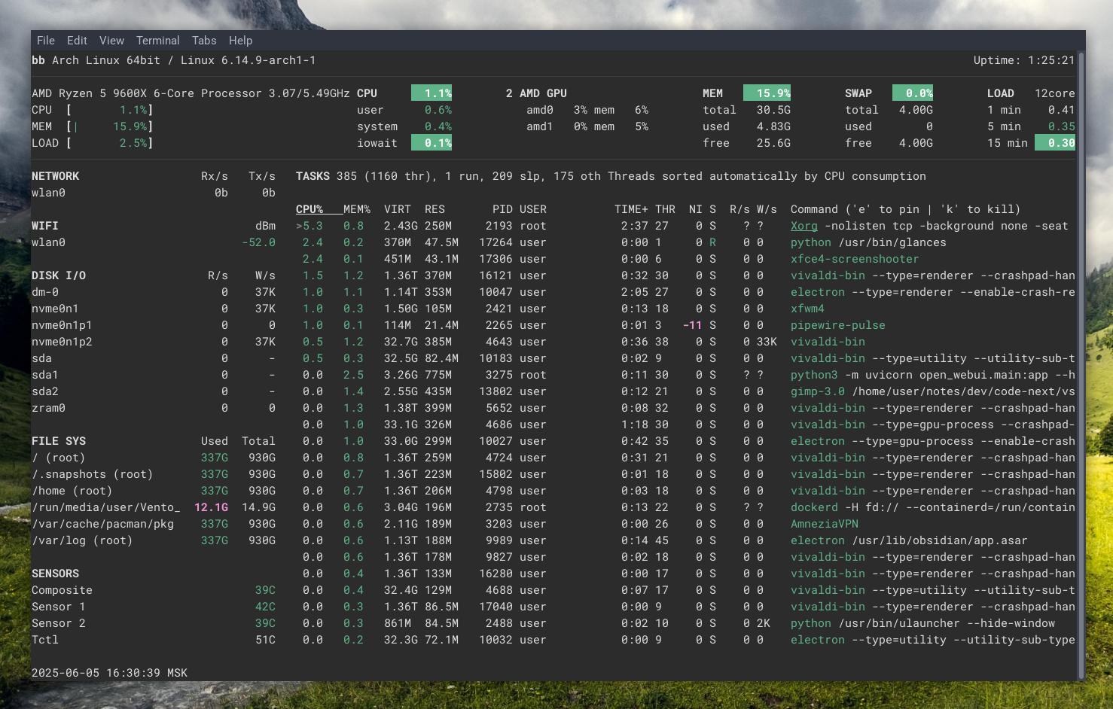The width and height of the screenshot is (1113, 709).
Task: Open the Terminal menu
Action: tap(157, 40)
